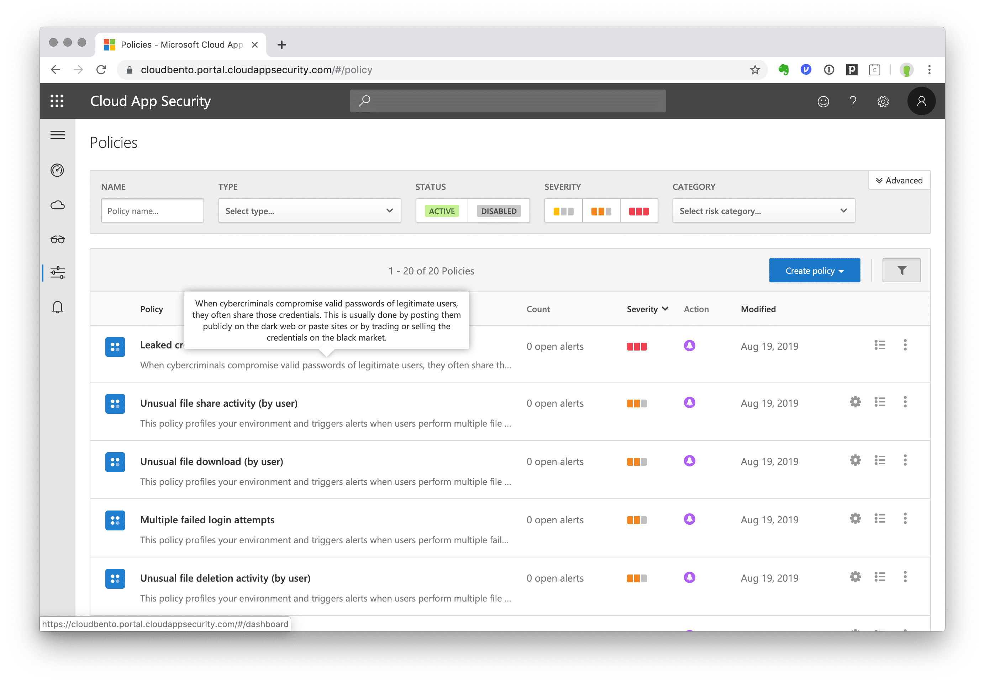Open the user account avatar
985x684 pixels.
click(x=921, y=101)
